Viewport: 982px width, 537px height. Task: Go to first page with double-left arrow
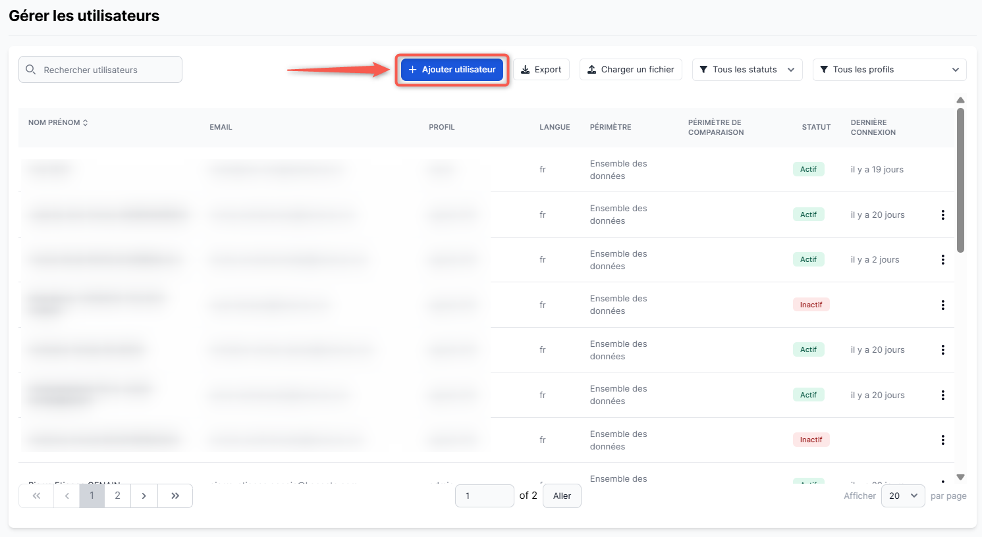[36, 496]
